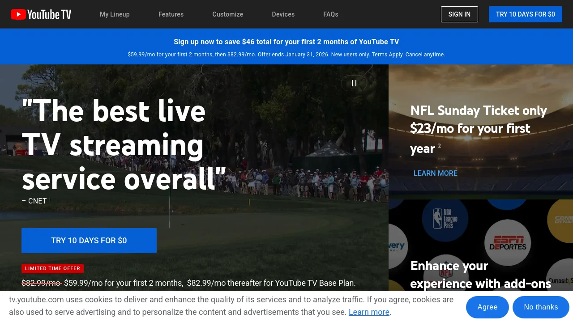Click the ESPN Deportes logo
Image resolution: width=573 pixels, height=322 pixels.
(x=508, y=244)
